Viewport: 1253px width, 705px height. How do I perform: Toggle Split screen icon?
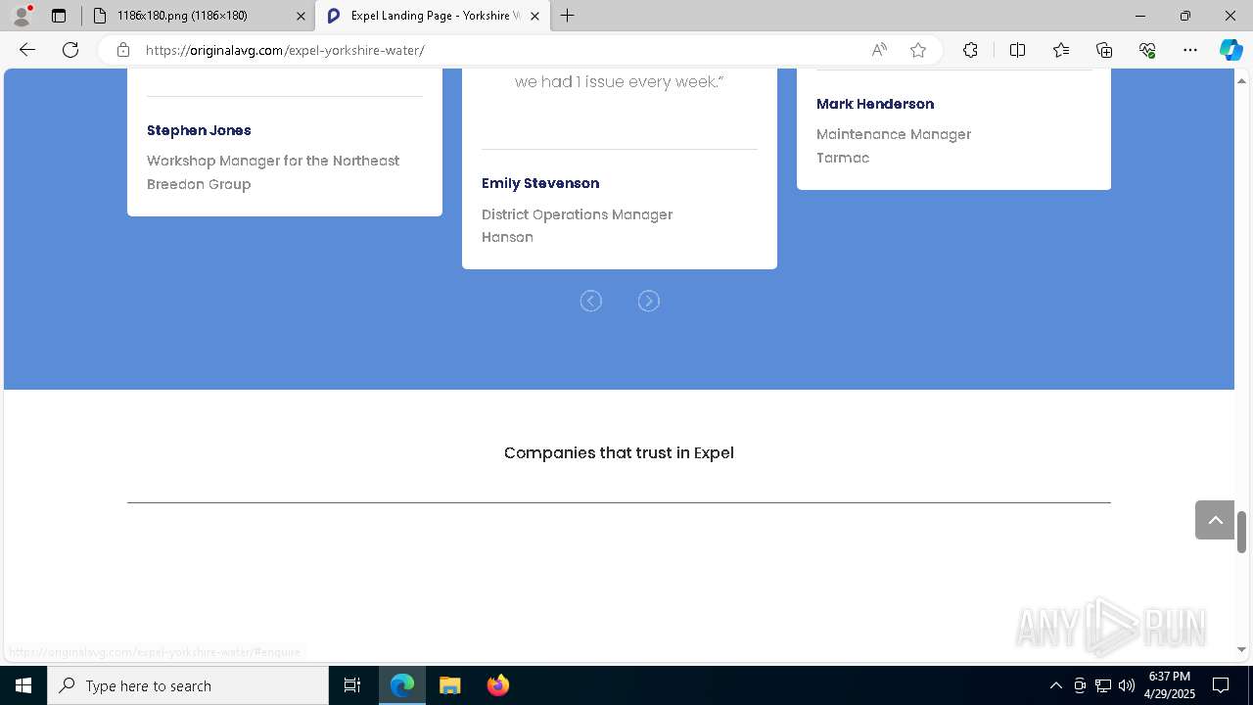click(1017, 50)
